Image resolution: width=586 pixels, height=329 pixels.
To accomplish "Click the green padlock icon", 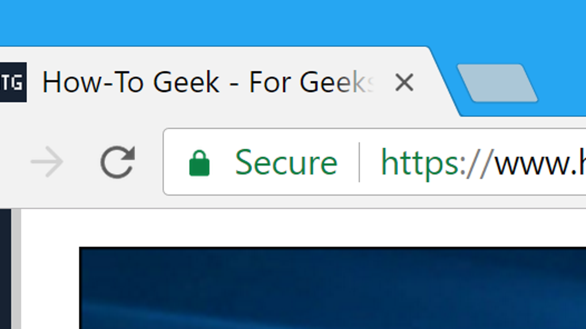I will coord(199,163).
